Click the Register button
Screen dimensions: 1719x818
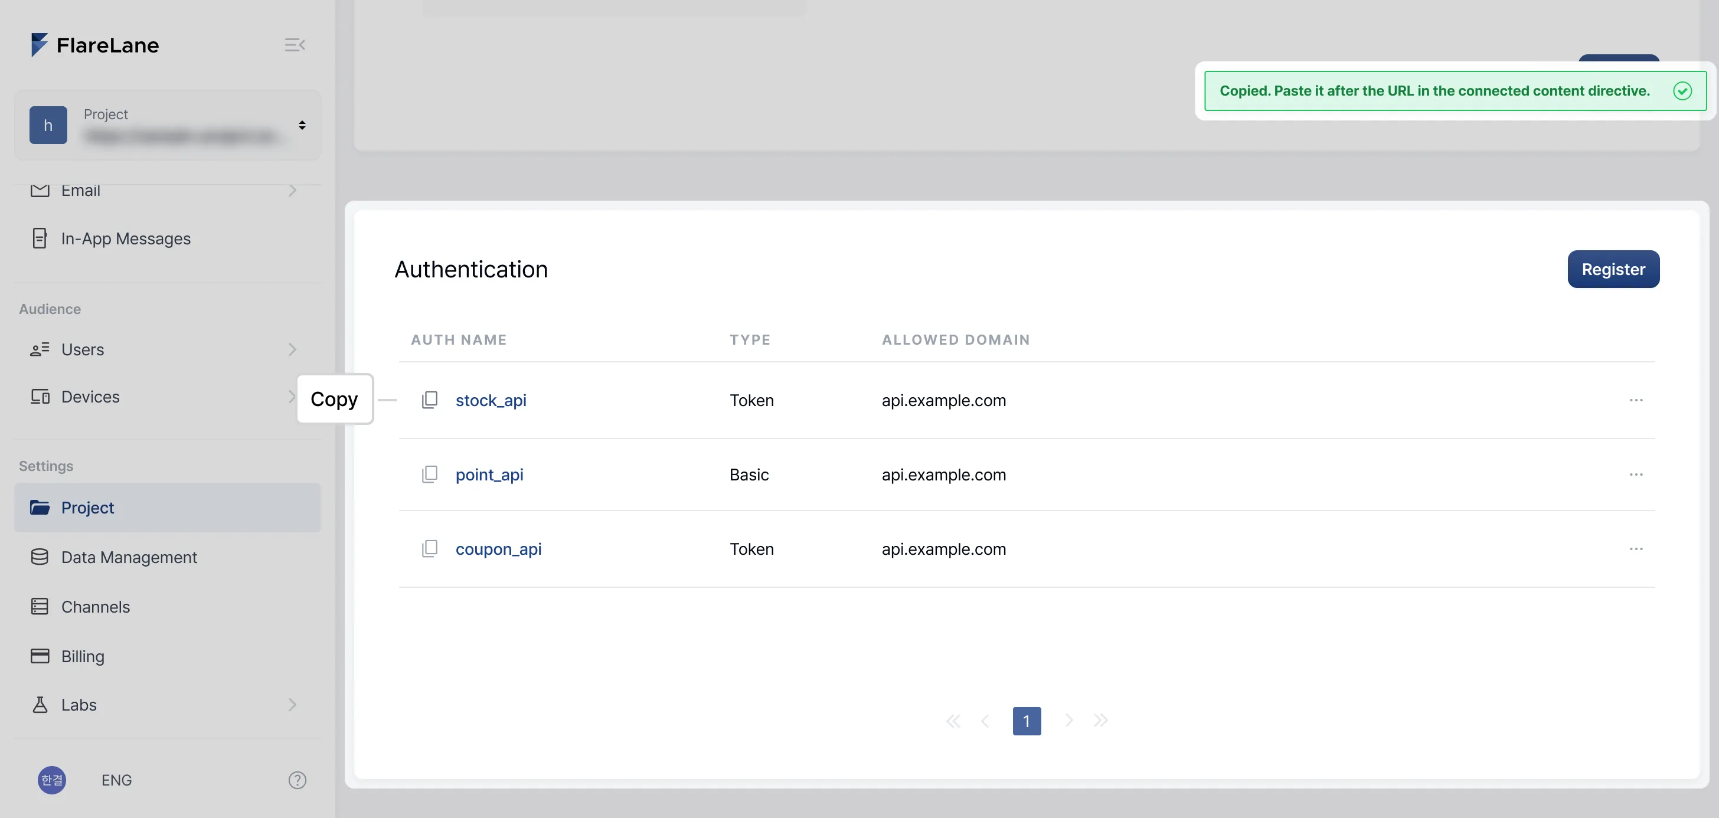click(x=1613, y=269)
